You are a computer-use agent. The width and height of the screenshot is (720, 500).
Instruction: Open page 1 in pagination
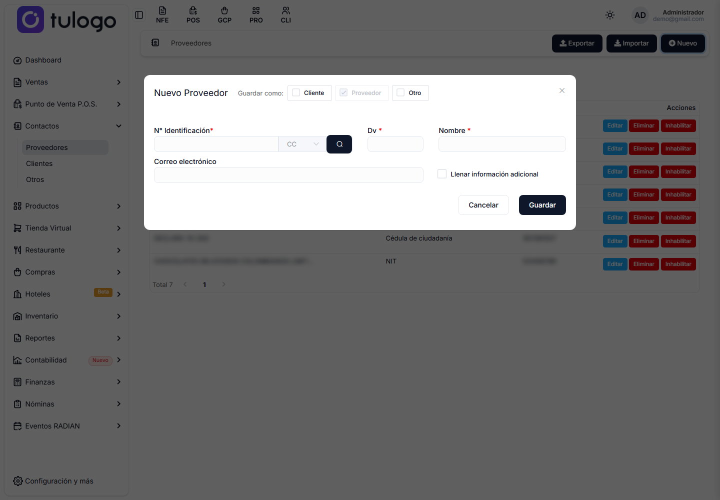click(204, 284)
